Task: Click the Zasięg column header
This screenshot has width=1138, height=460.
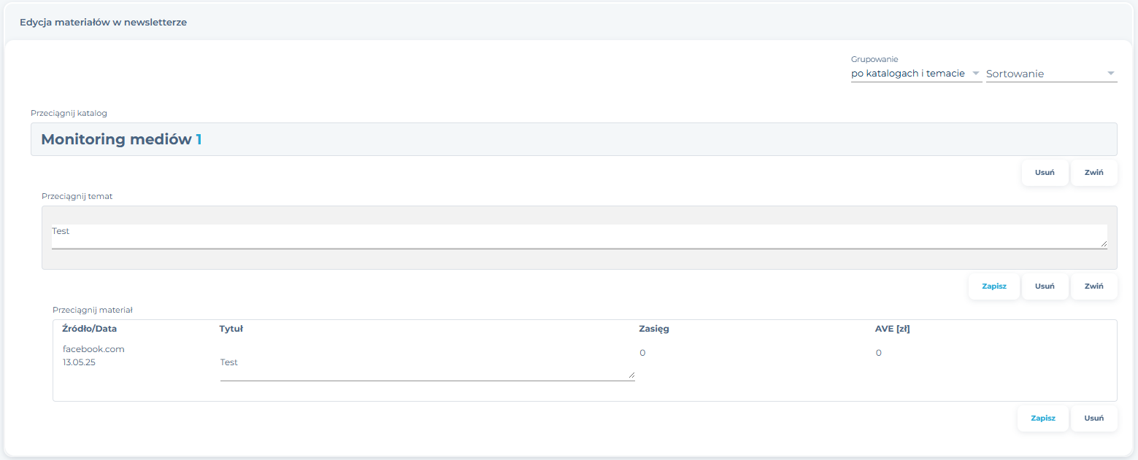Action: click(x=654, y=329)
